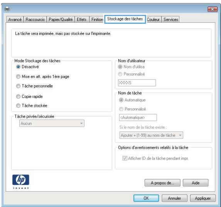Select Nom d'utilisa radio button
Viewport: 221px width, 207px height.
[131, 67]
